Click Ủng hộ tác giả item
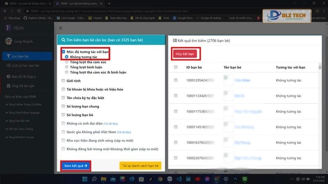Screen dimensions: 328x184 click(x=23, y=86)
